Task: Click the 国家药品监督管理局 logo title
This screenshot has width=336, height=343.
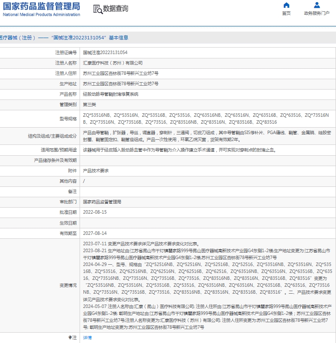Action: (x=42, y=6)
